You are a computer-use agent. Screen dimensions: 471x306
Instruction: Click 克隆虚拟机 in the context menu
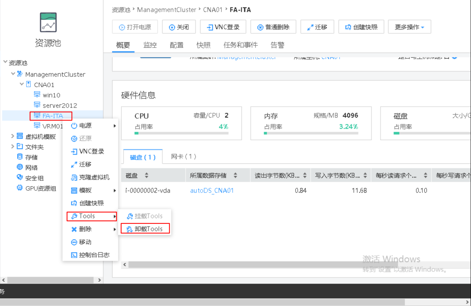coord(94,177)
